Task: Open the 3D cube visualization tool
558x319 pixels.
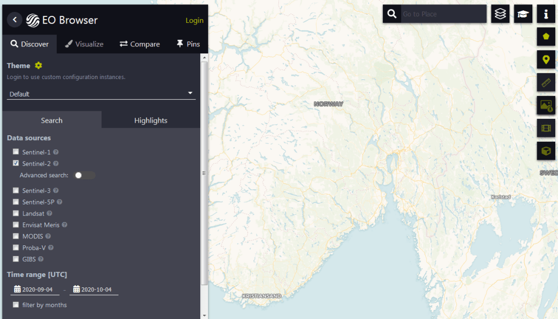Action: coord(546,151)
